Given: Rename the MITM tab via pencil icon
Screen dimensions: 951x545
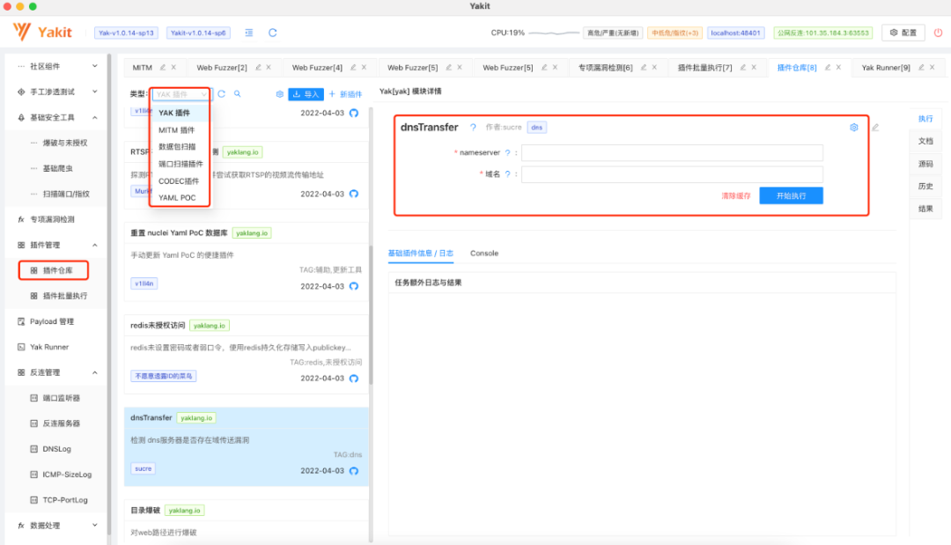Looking at the screenshot, I should tap(163, 67).
